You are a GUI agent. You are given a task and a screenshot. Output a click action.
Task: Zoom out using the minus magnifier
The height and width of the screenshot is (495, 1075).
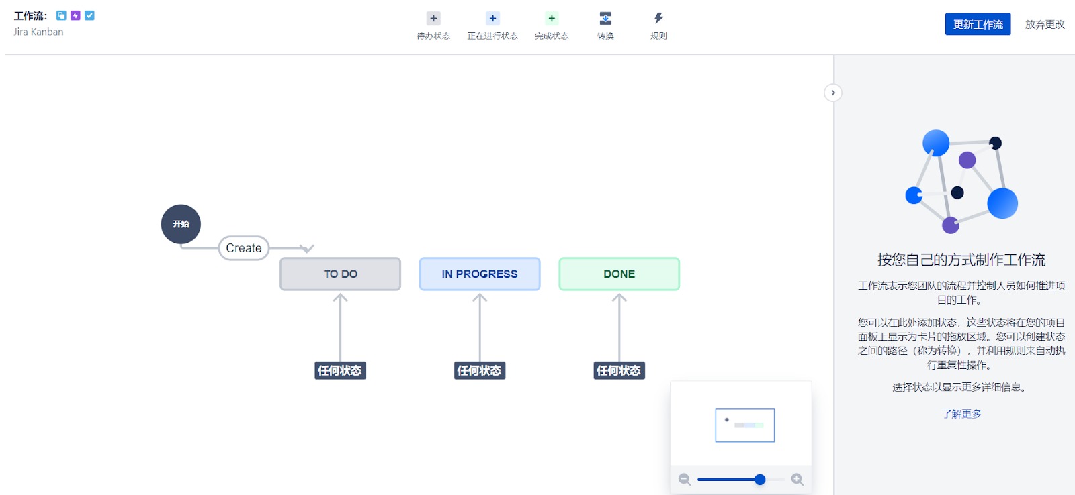685,479
